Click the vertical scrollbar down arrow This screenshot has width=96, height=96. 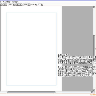pyautogui.click(x=94, y=90)
